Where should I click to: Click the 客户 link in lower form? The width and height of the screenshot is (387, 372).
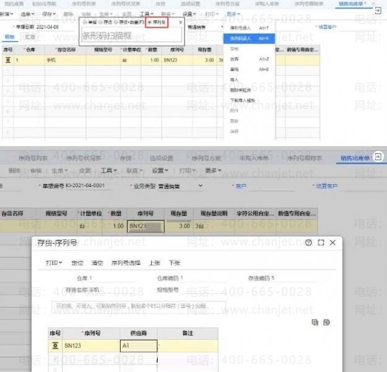pyautogui.click(x=241, y=186)
